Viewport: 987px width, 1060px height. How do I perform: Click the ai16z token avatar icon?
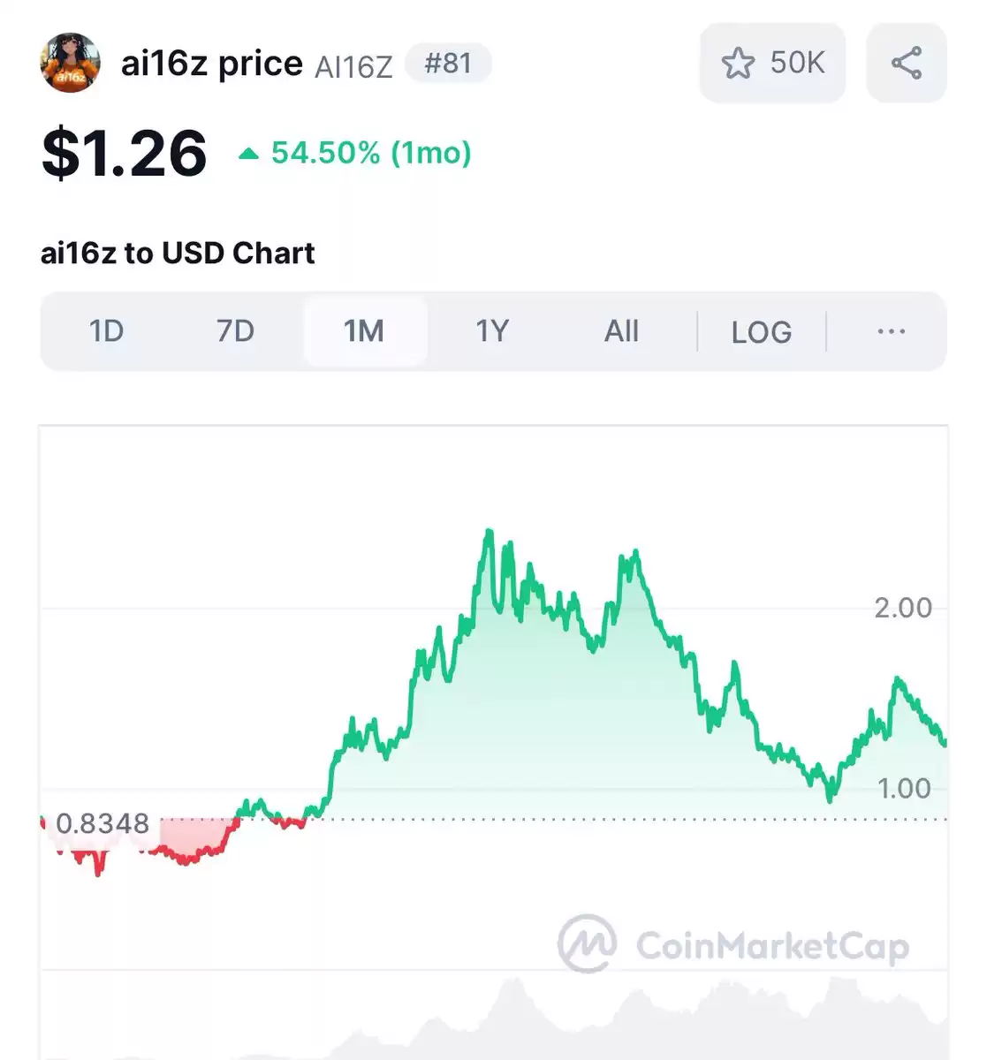click(x=71, y=63)
